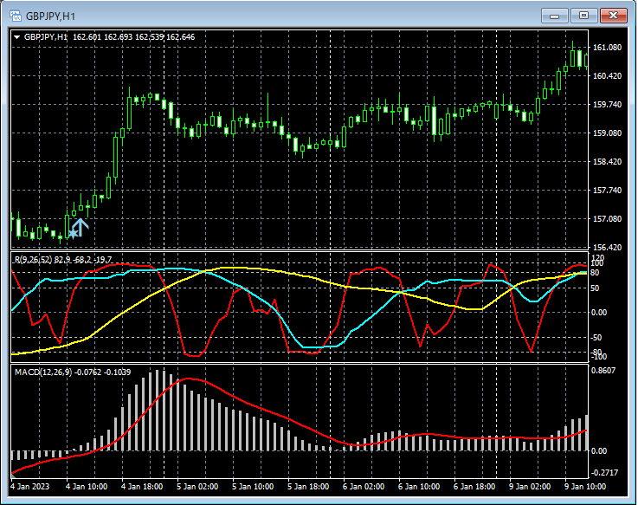This screenshot has height=505, width=638.
Task: Click the GBPJPY,H1 window title text
Action: tap(49, 15)
